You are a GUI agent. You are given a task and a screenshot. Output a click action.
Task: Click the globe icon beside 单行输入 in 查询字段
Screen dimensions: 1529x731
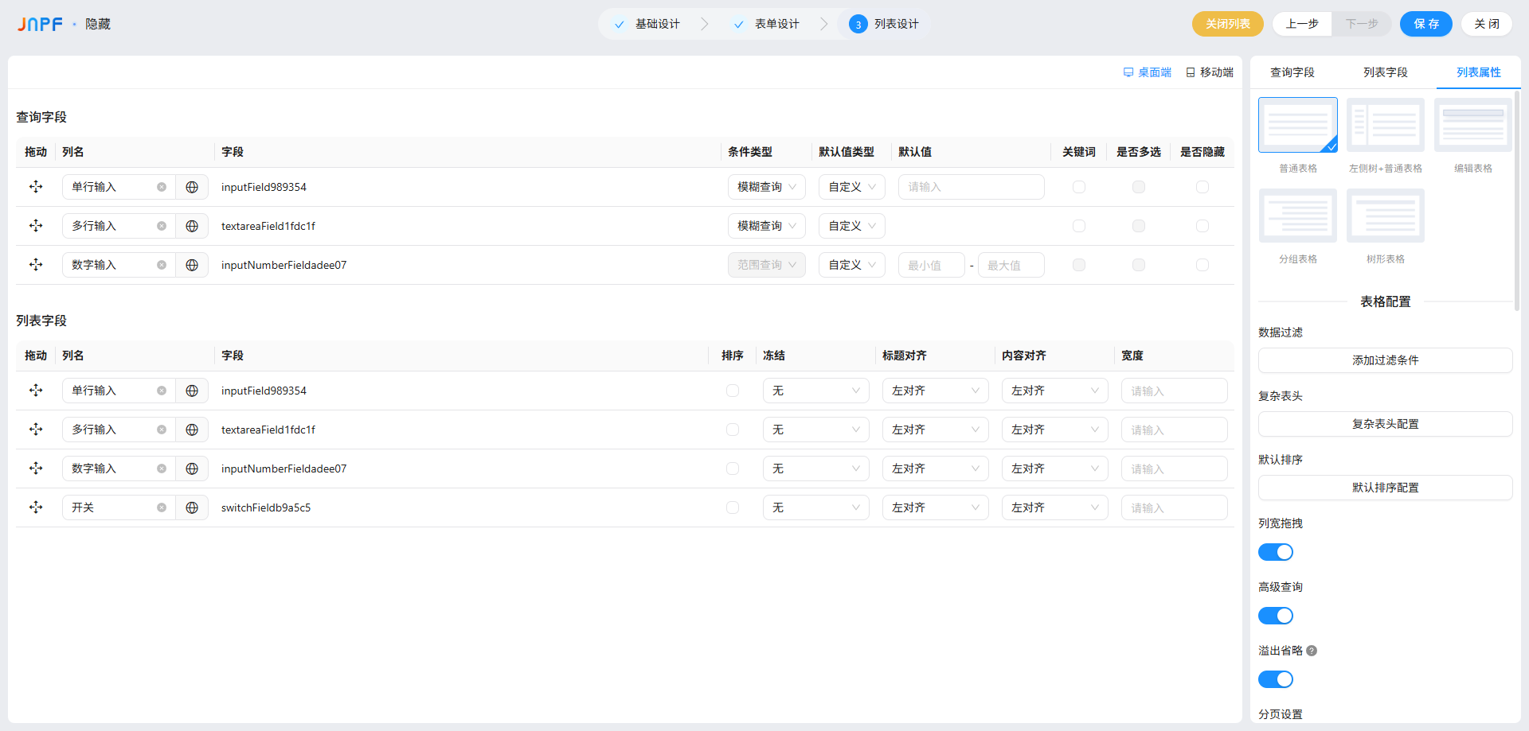[192, 187]
